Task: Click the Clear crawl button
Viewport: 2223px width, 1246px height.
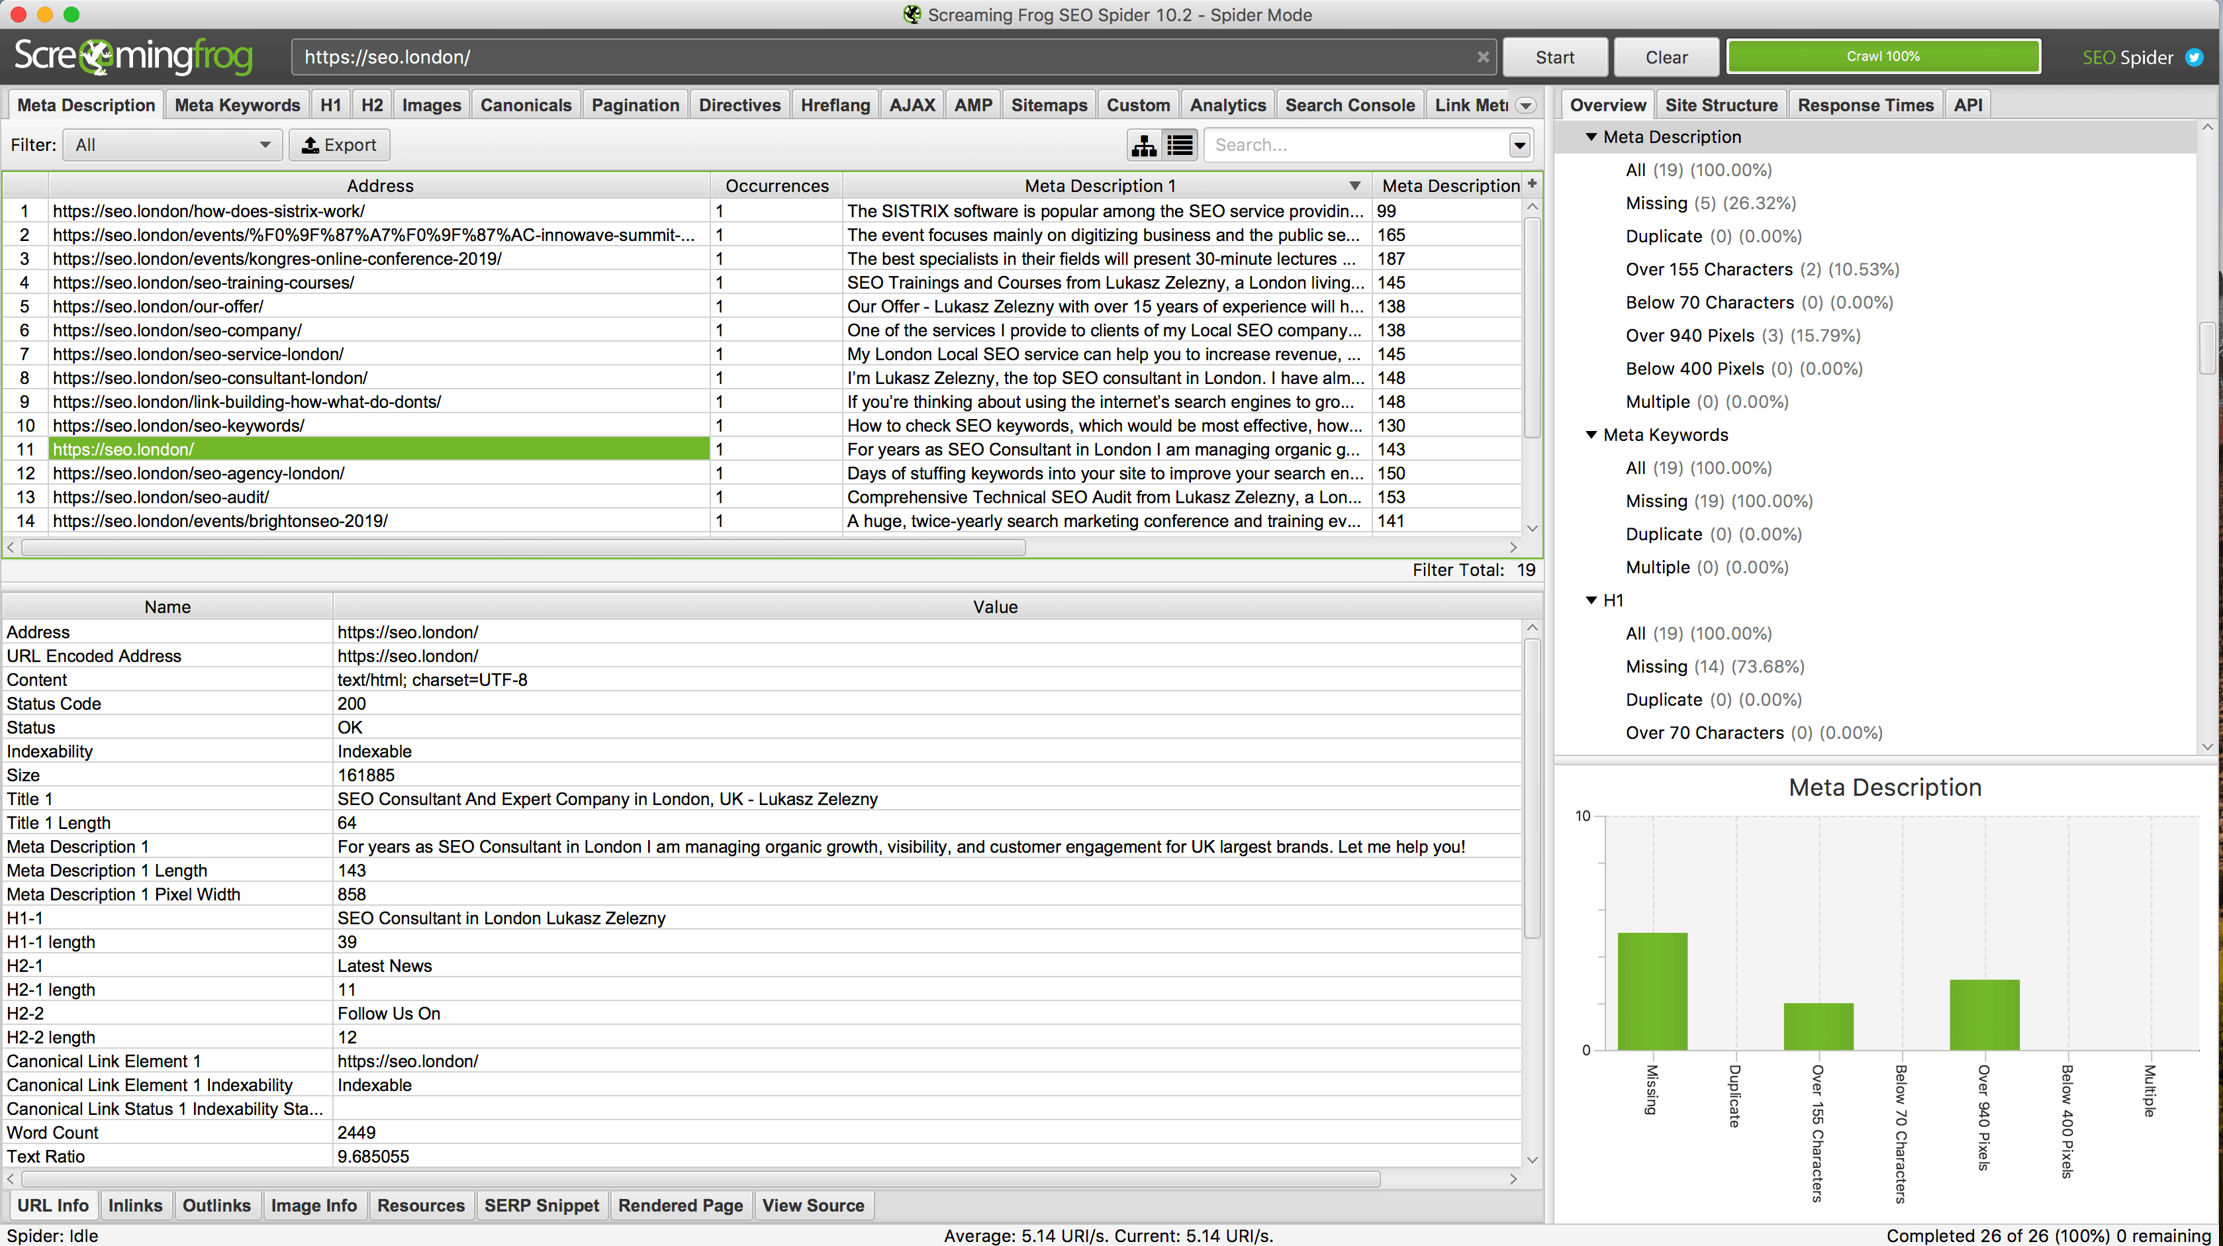Action: [x=1664, y=55]
